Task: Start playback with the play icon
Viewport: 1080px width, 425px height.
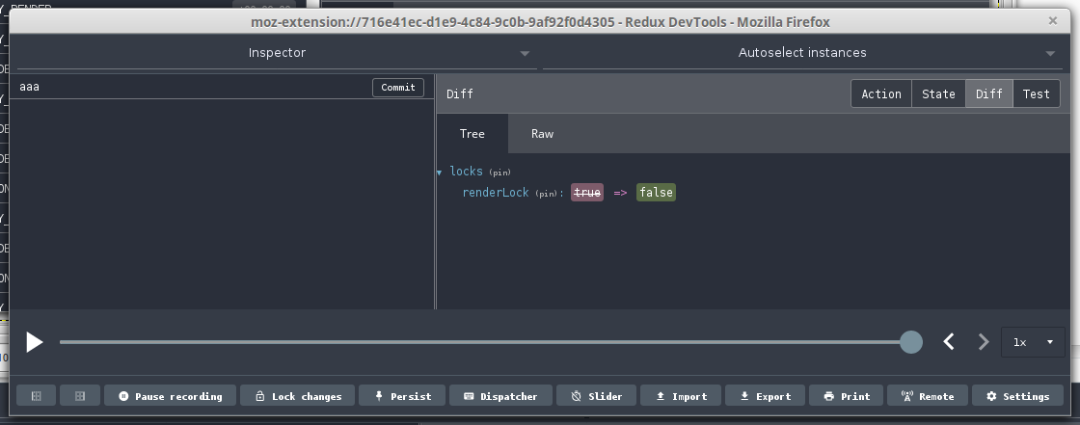Action: point(35,342)
